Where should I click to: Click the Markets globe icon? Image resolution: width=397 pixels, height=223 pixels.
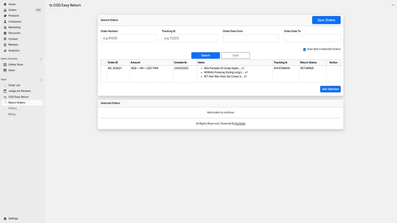[5, 45]
